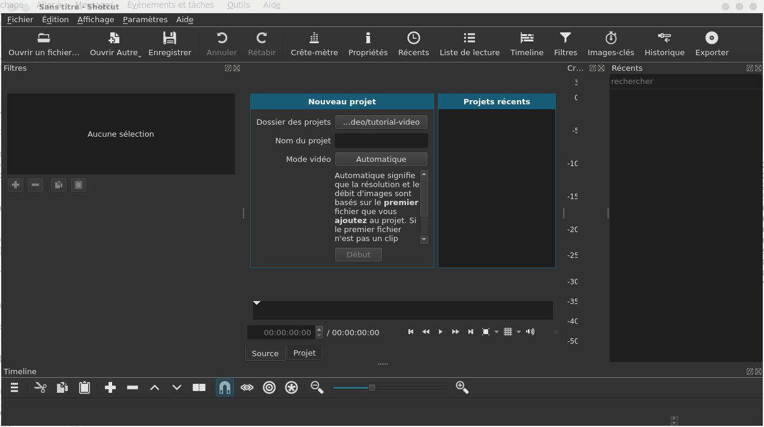This screenshot has width=764, height=427.
Task: Switch to the Projet tab
Action: (305, 353)
